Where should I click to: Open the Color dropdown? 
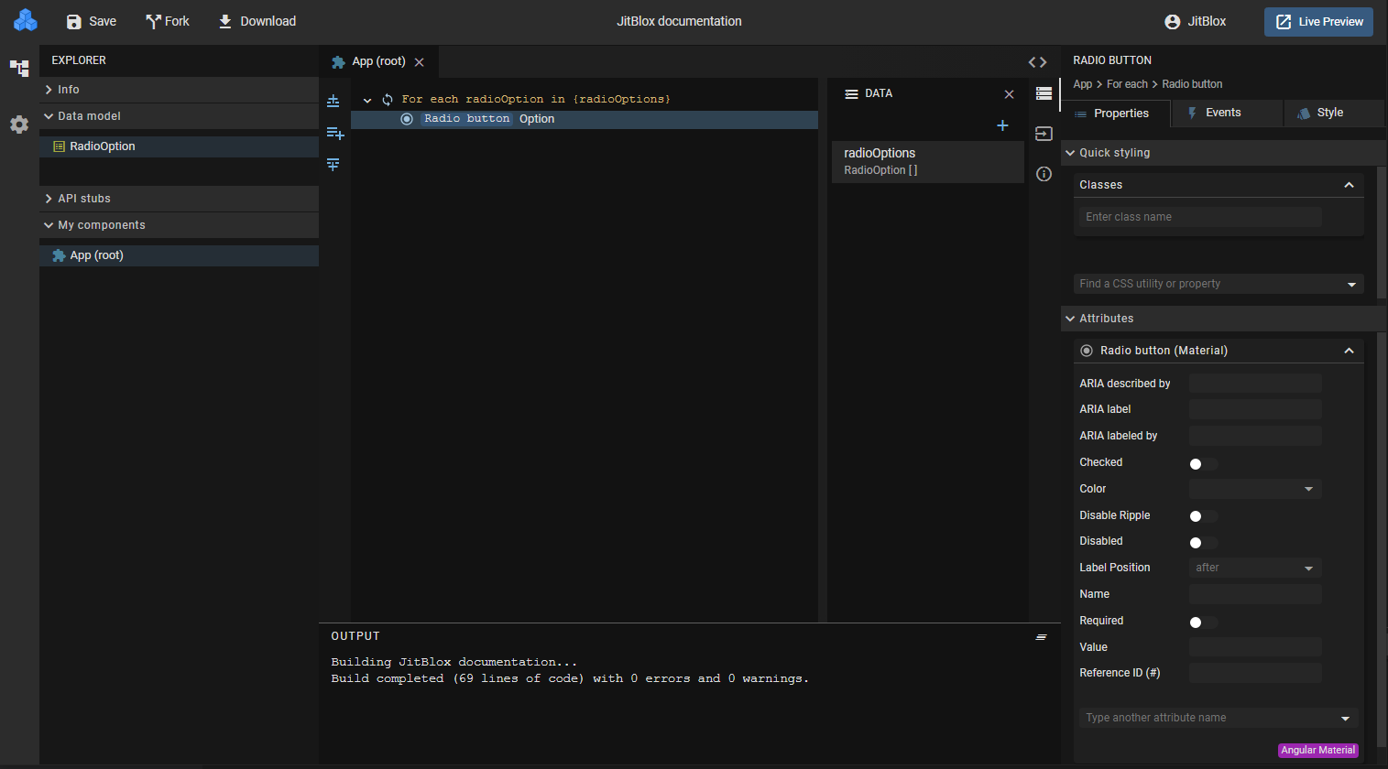pyautogui.click(x=1255, y=489)
